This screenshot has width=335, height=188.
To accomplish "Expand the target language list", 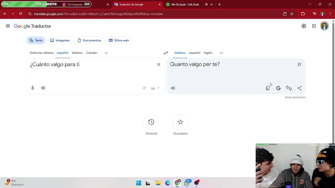I will (x=221, y=53).
